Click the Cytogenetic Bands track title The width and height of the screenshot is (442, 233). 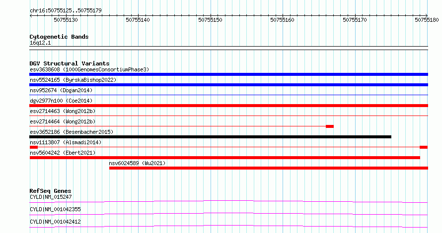tap(59, 37)
